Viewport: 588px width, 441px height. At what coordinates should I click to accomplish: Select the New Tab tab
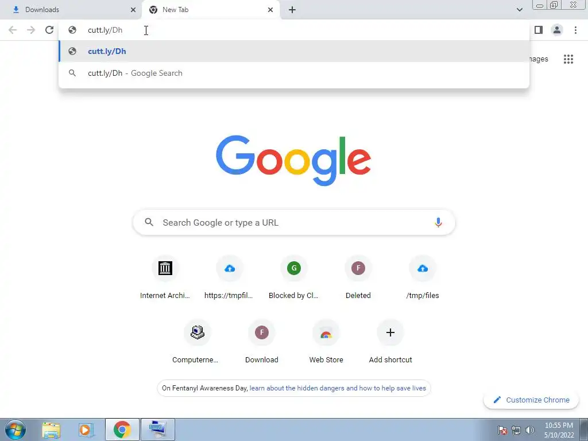point(210,10)
